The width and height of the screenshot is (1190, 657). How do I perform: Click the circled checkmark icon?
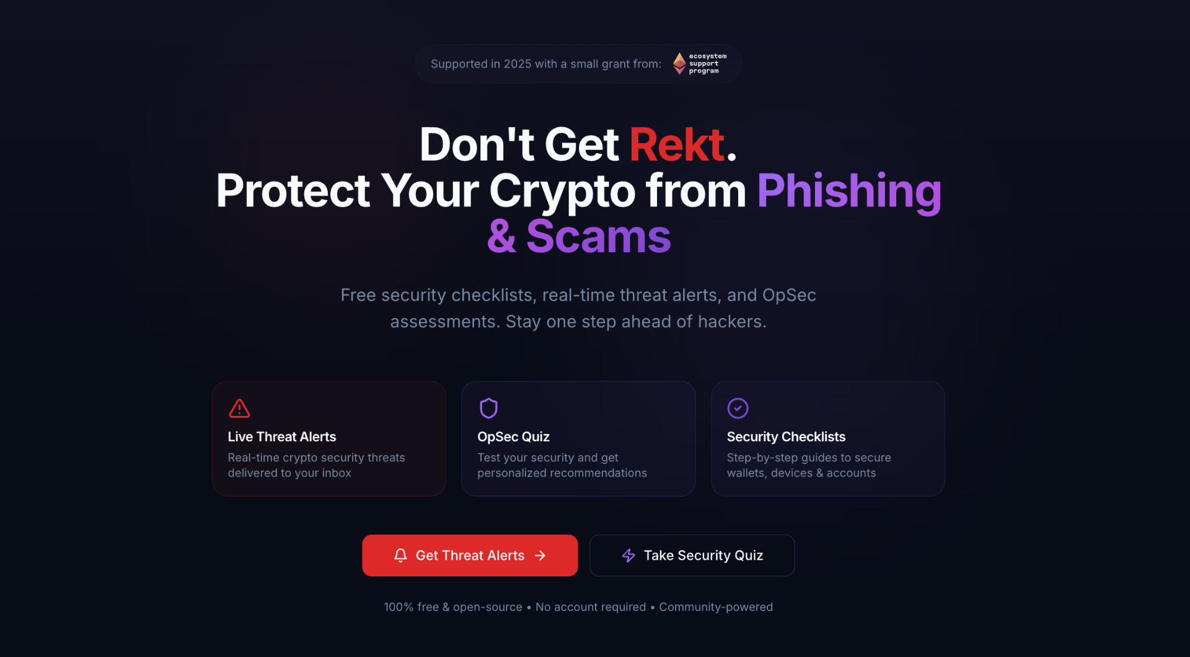738,408
